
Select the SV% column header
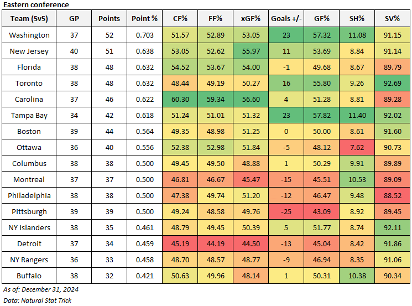click(x=392, y=18)
